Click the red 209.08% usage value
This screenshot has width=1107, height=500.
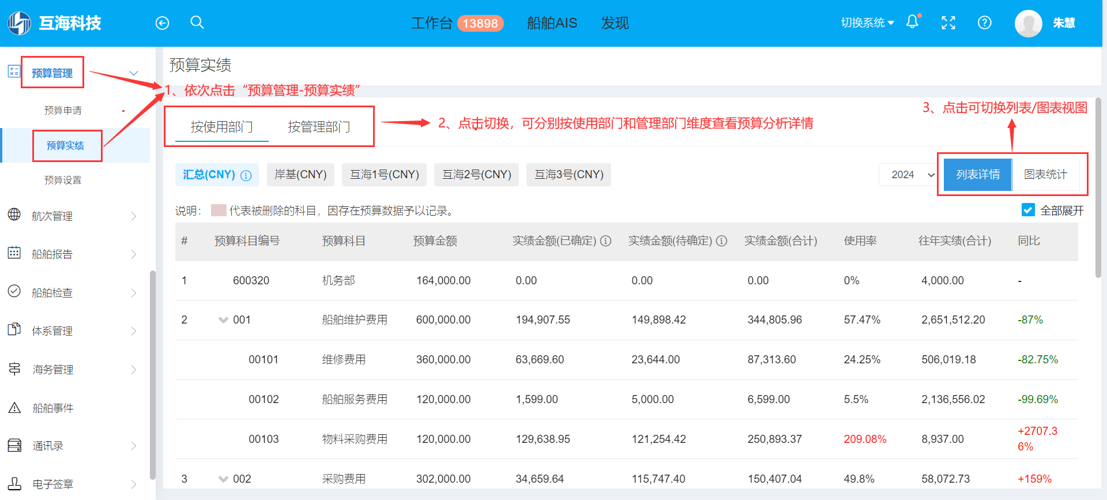(865, 439)
